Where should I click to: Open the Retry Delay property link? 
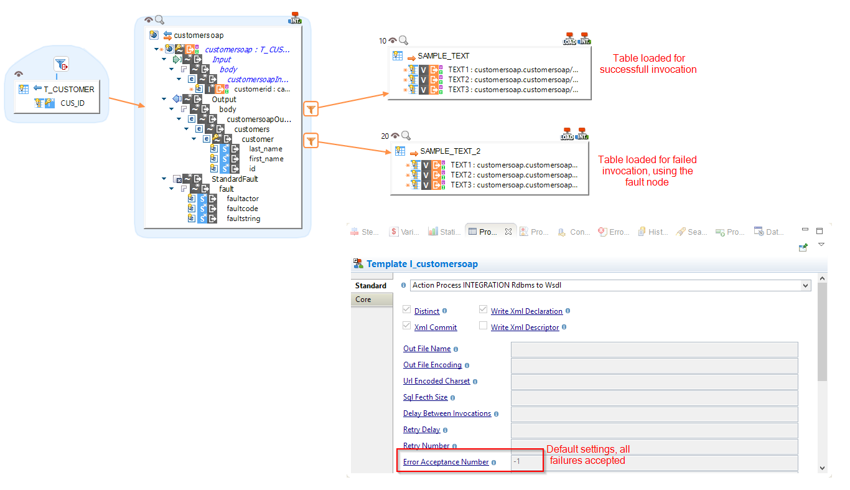coord(421,429)
